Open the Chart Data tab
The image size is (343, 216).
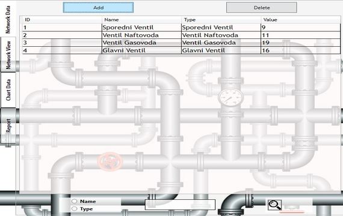coord(8,90)
